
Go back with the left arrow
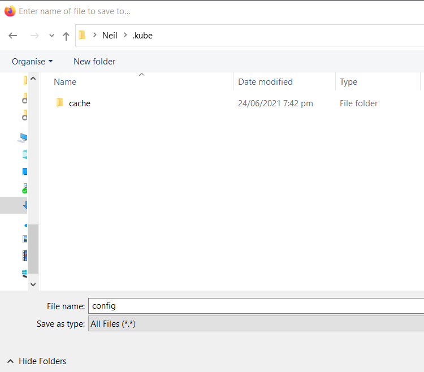click(x=12, y=36)
